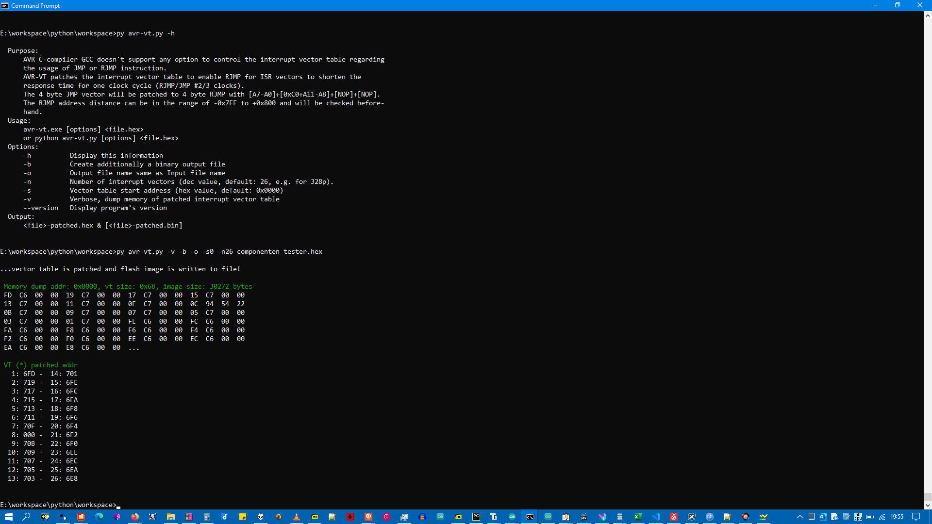Click the vector row '8: 000 - 21: 6F2'
The image size is (932, 524).
[44, 435]
